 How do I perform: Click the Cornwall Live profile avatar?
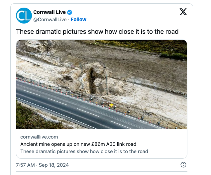[x=24, y=16]
